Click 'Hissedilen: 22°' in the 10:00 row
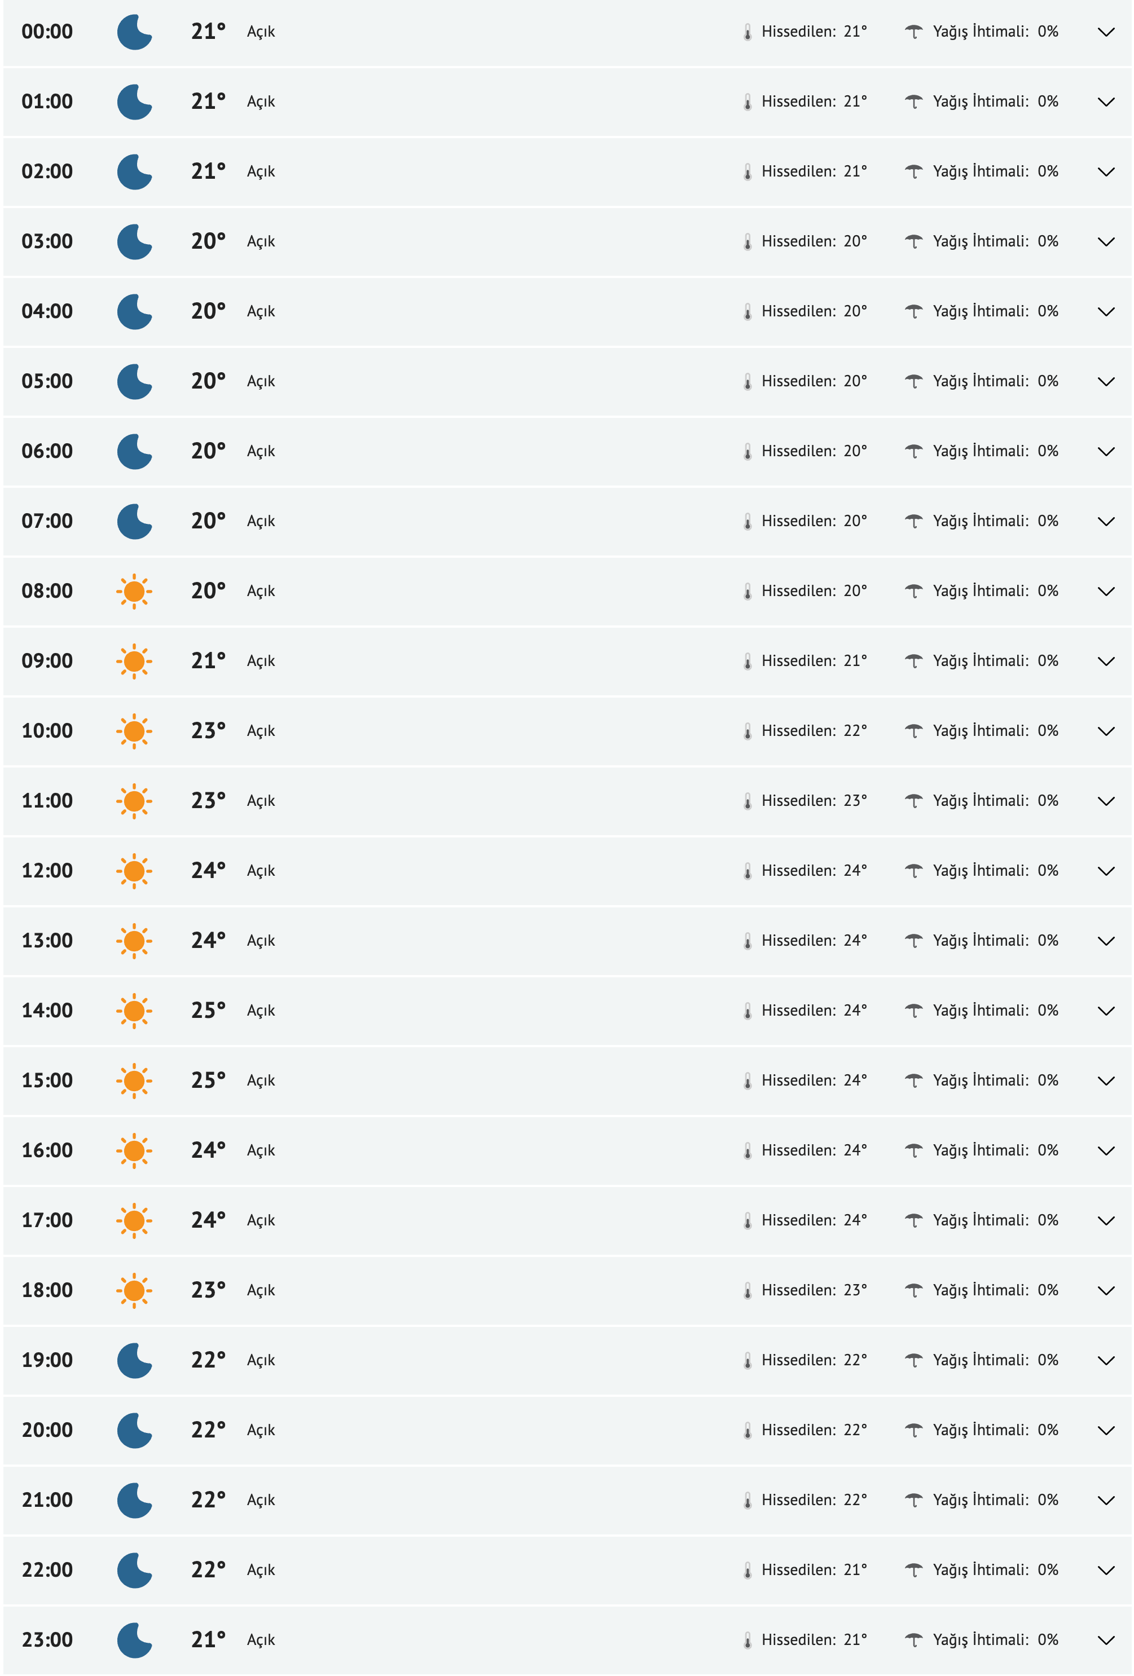1134x1676 pixels. [x=814, y=731]
